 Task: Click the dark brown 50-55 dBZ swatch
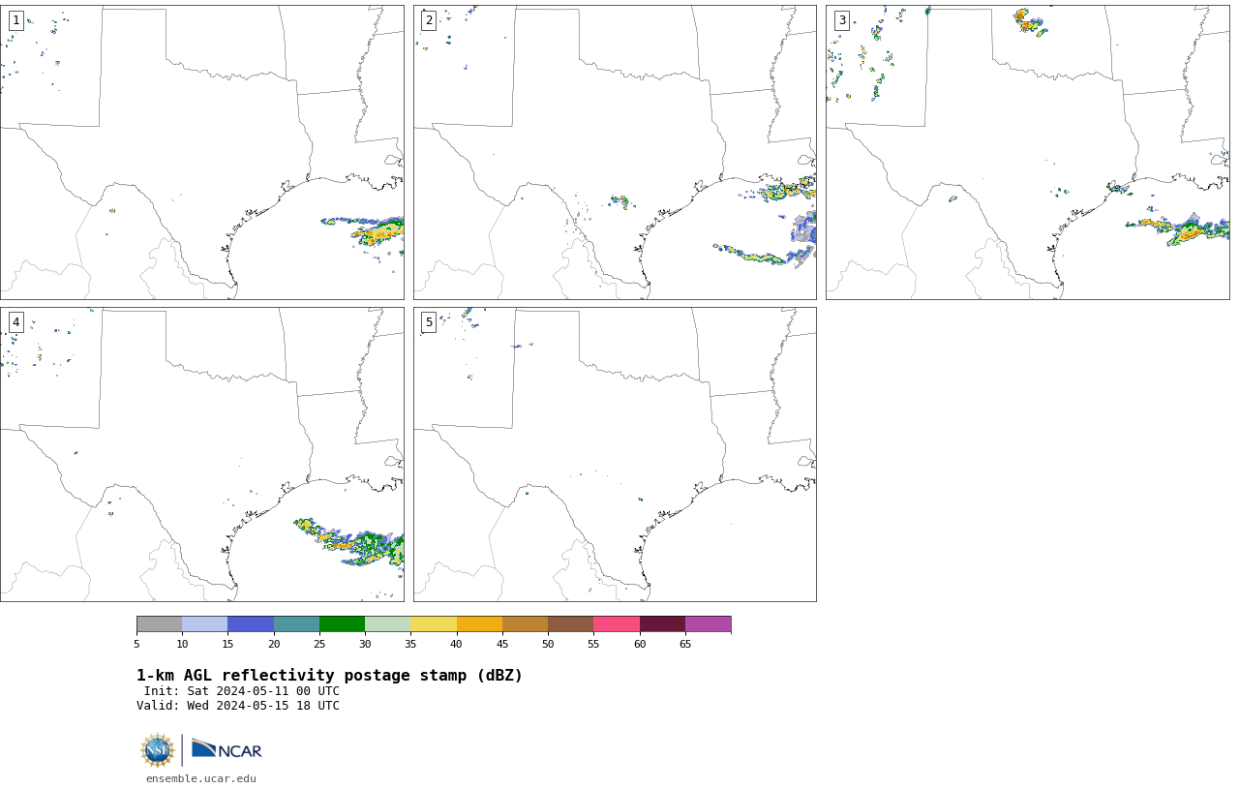click(570, 624)
